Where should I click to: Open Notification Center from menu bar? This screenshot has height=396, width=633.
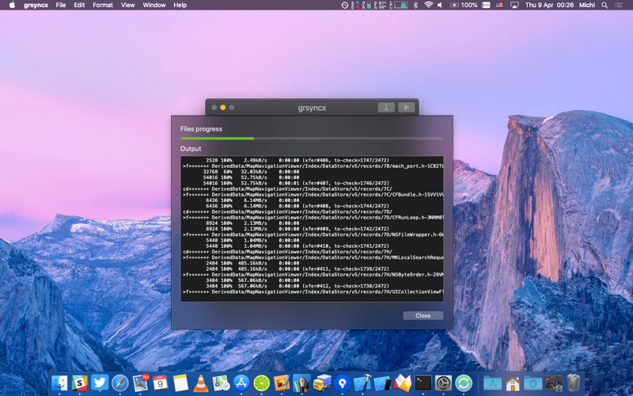click(x=620, y=6)
